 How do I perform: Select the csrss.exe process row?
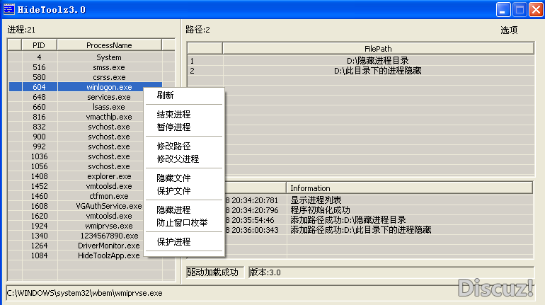coord(92,77)
